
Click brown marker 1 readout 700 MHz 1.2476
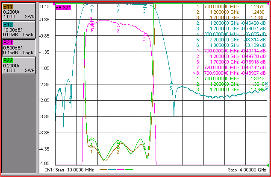pos(230,6)
